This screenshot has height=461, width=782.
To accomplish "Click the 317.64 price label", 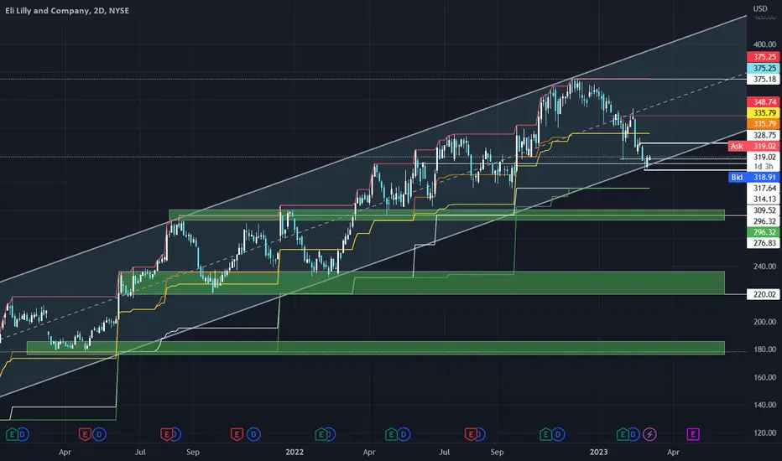I will [763, 188].
